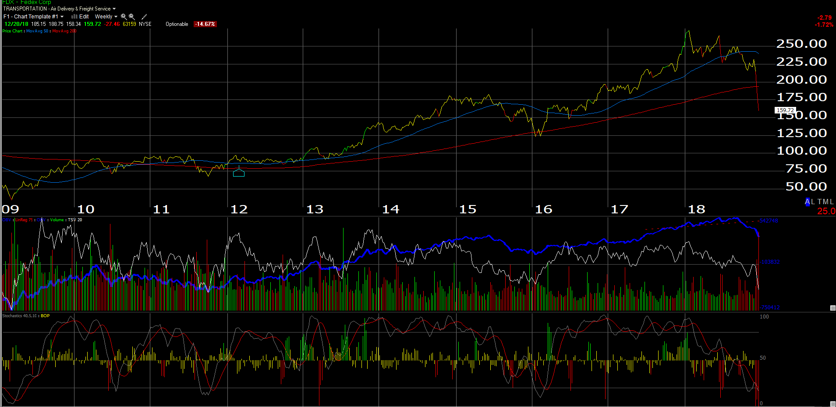Viewport: 836px width, 407px height.
Task: Click the Price Chart legend label
Action: [12, 31]
